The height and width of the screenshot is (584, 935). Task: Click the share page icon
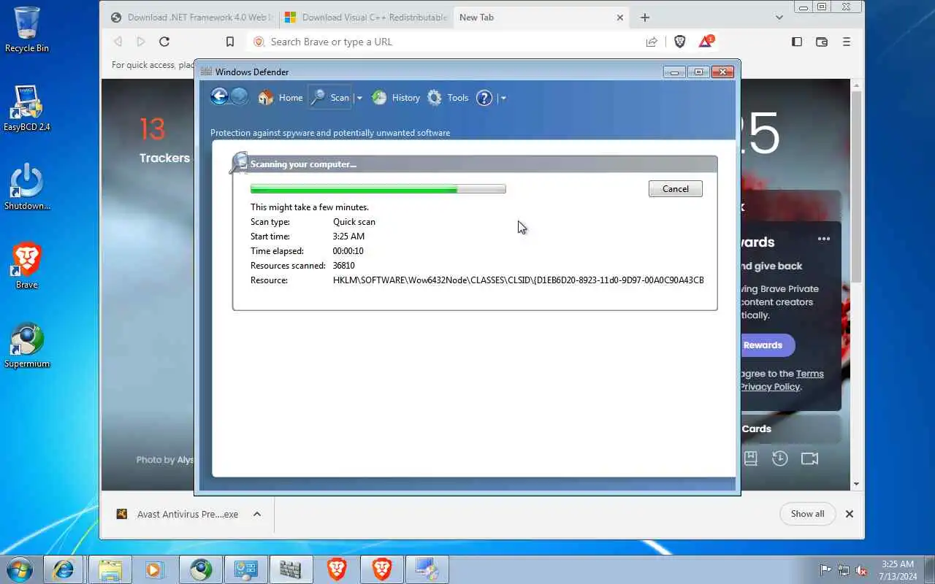coord(652,42)
